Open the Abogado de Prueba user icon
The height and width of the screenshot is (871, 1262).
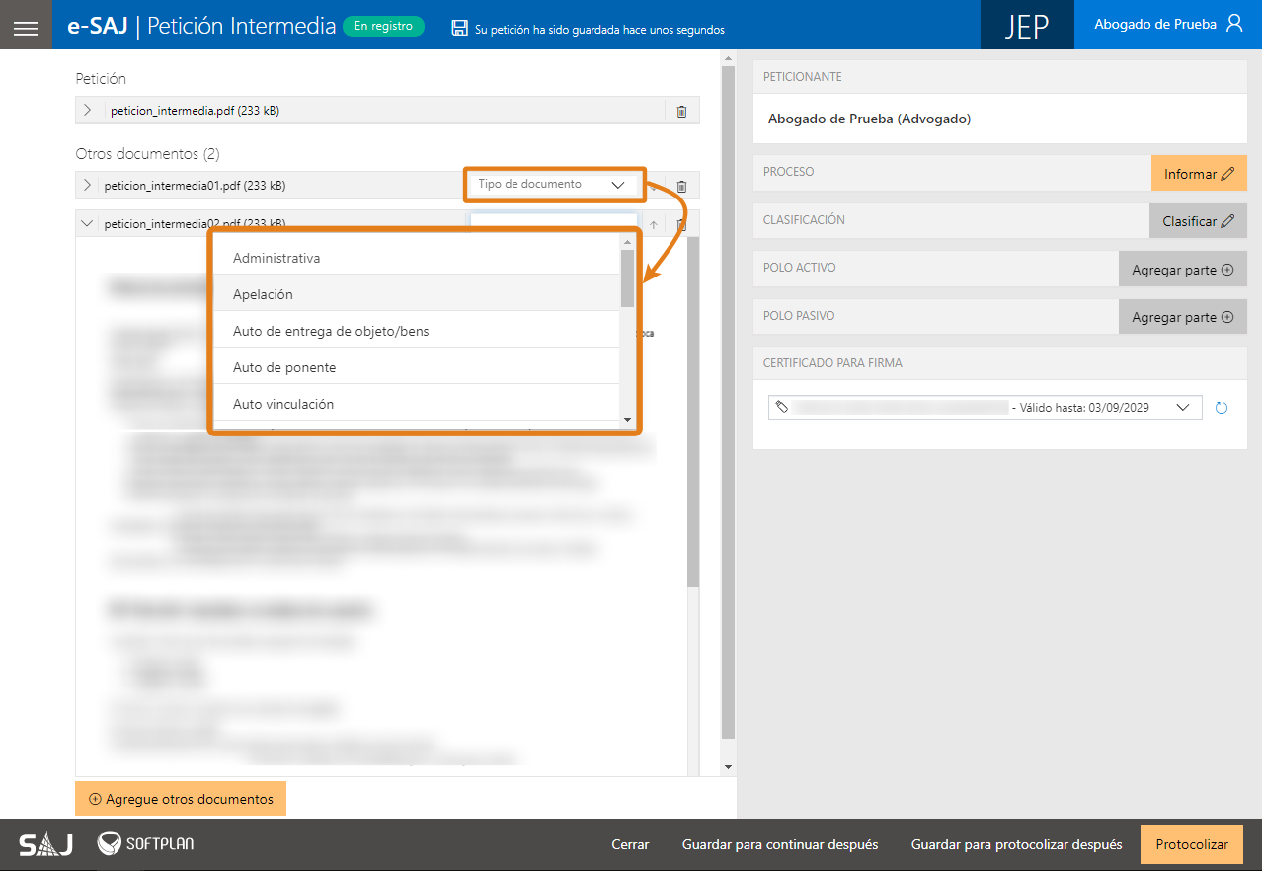[1234, 24]
